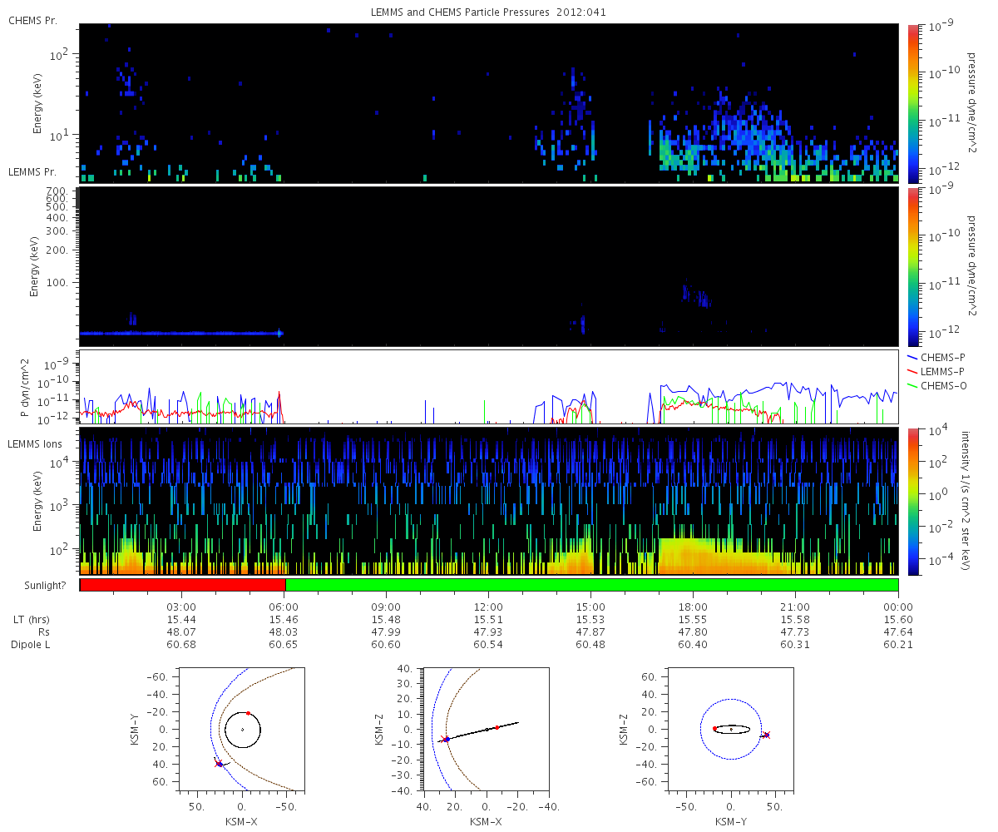The image size is (998, 832).
Task: Click the pressure line plot panel
Action: [x=489, y=387]
